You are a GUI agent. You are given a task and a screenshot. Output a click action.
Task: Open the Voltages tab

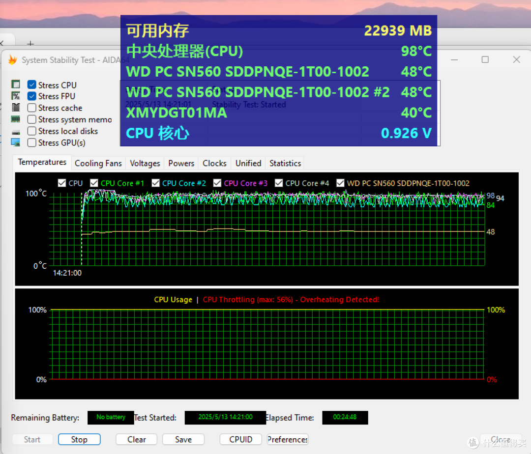coord(145,164)
